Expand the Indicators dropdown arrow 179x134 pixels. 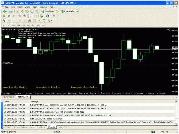[x=44, y=16]
